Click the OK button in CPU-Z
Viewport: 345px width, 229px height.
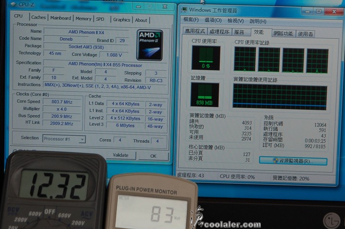click(153, 156)
